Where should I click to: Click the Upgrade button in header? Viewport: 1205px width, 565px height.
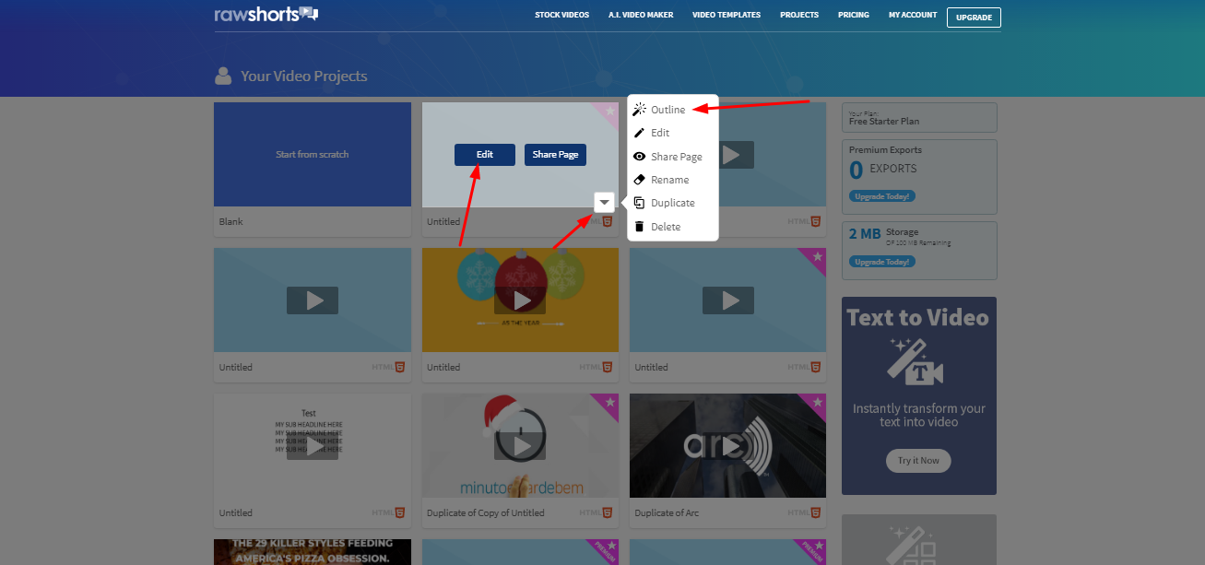click(x=974, y=18)
